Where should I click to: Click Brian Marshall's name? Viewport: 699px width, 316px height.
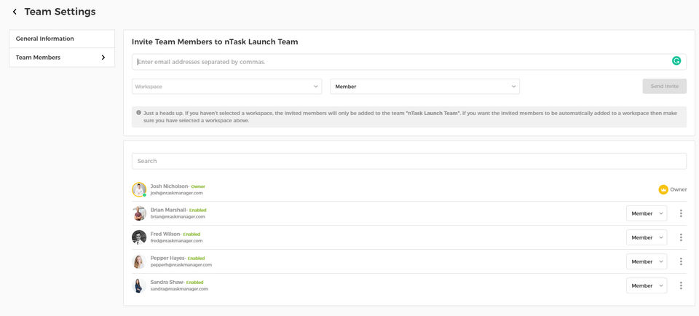tap(168, 210)
